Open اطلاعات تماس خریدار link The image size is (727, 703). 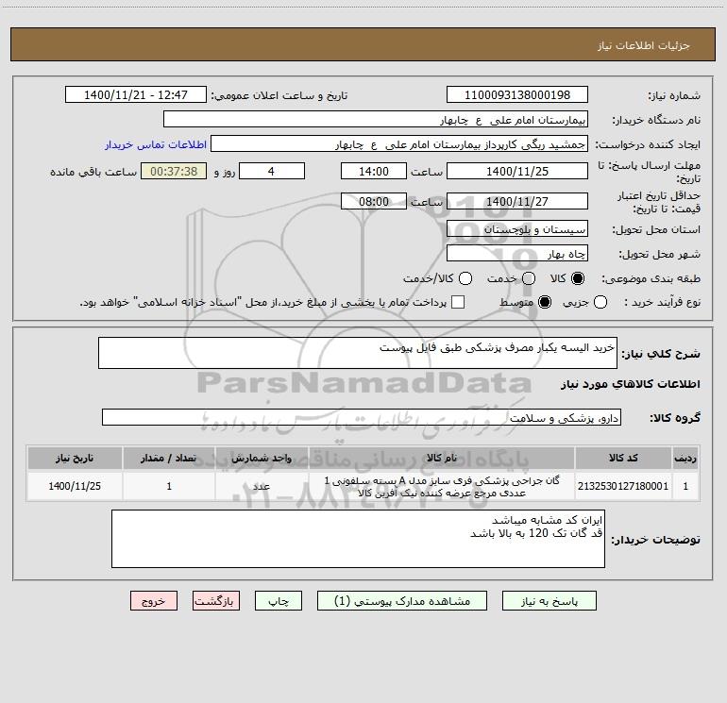156,144
